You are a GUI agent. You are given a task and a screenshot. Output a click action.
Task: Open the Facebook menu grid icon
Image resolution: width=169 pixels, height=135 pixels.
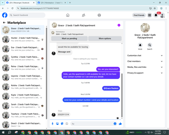point(149,15)
